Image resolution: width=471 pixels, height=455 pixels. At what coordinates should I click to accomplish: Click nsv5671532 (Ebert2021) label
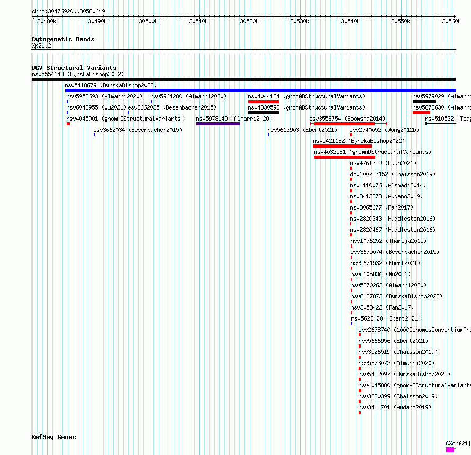(385, 263)
